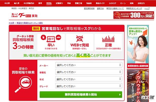The width and height of the screenshot is (156, 102).
Task: Open 新品タイヤ in the top menu
Action: click(100, 3)
